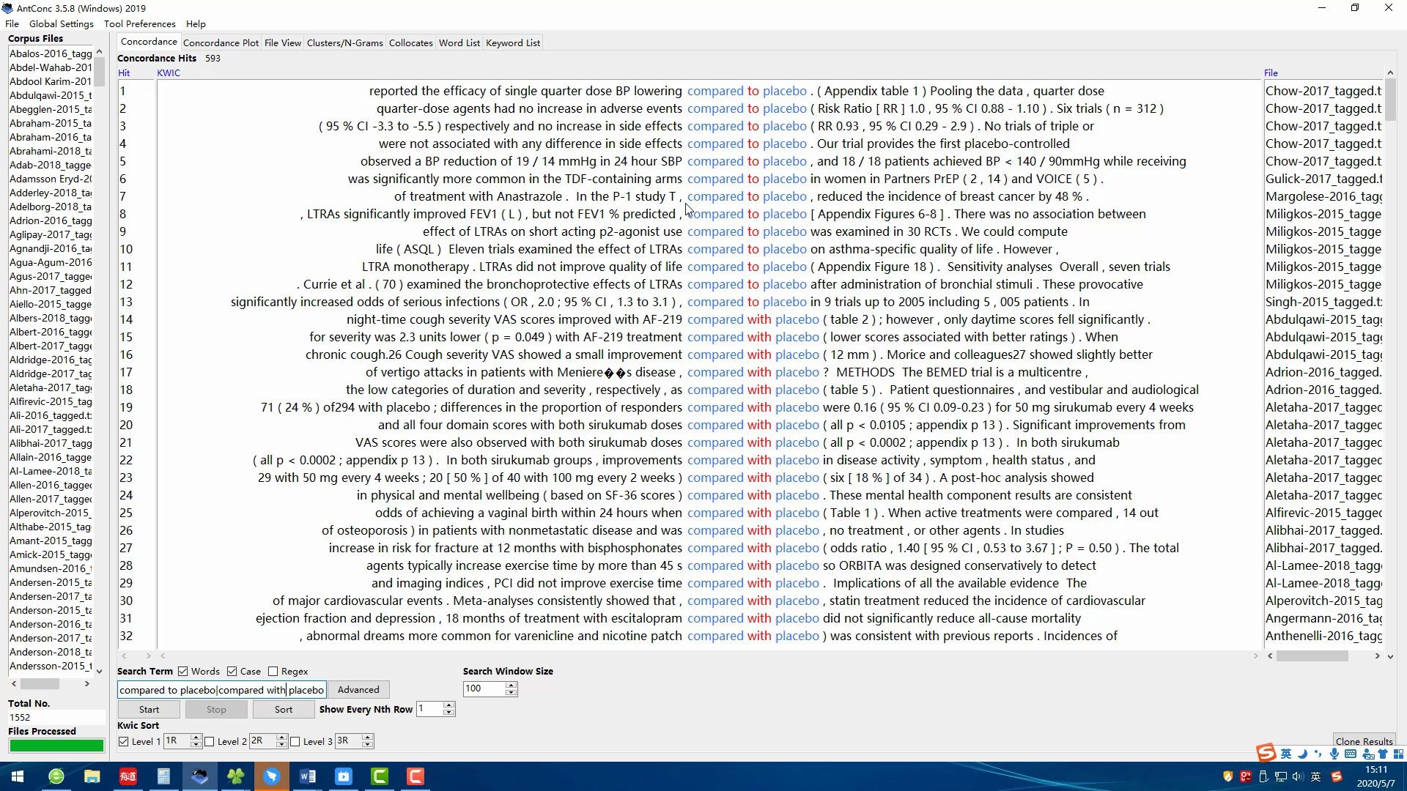Screen dimensions: 1407x791
Task: Open the Sogou toolbox grid icon
Action: pyautogui.click(x=1398, y=754)
